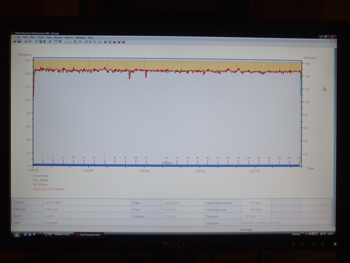
Task: Click the taskbar clock
Action: [331, 234]
